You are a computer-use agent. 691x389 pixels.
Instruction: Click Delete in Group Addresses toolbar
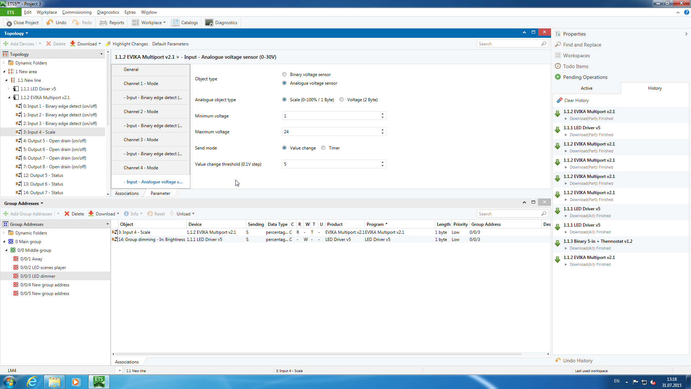74,214
